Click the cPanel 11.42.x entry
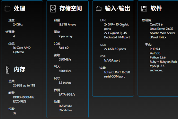 (x=158, y=37)
